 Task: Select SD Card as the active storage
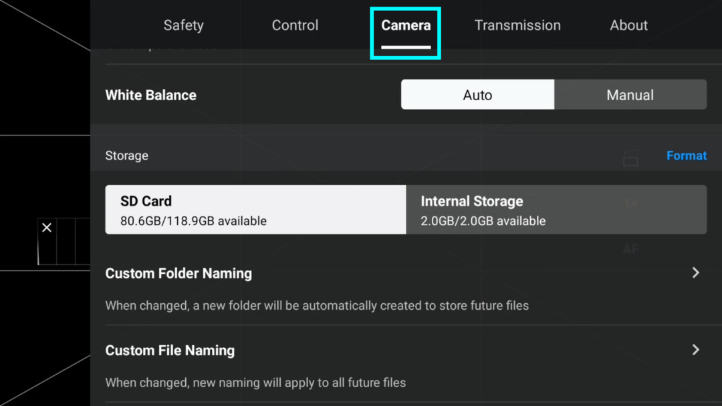coord(255,210)
